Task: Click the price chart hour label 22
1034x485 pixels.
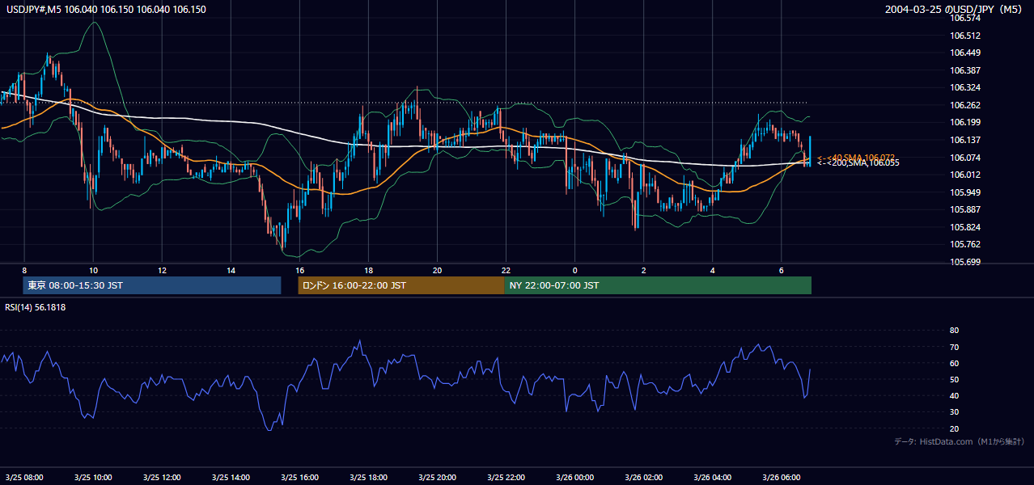Action: (506, 270)
